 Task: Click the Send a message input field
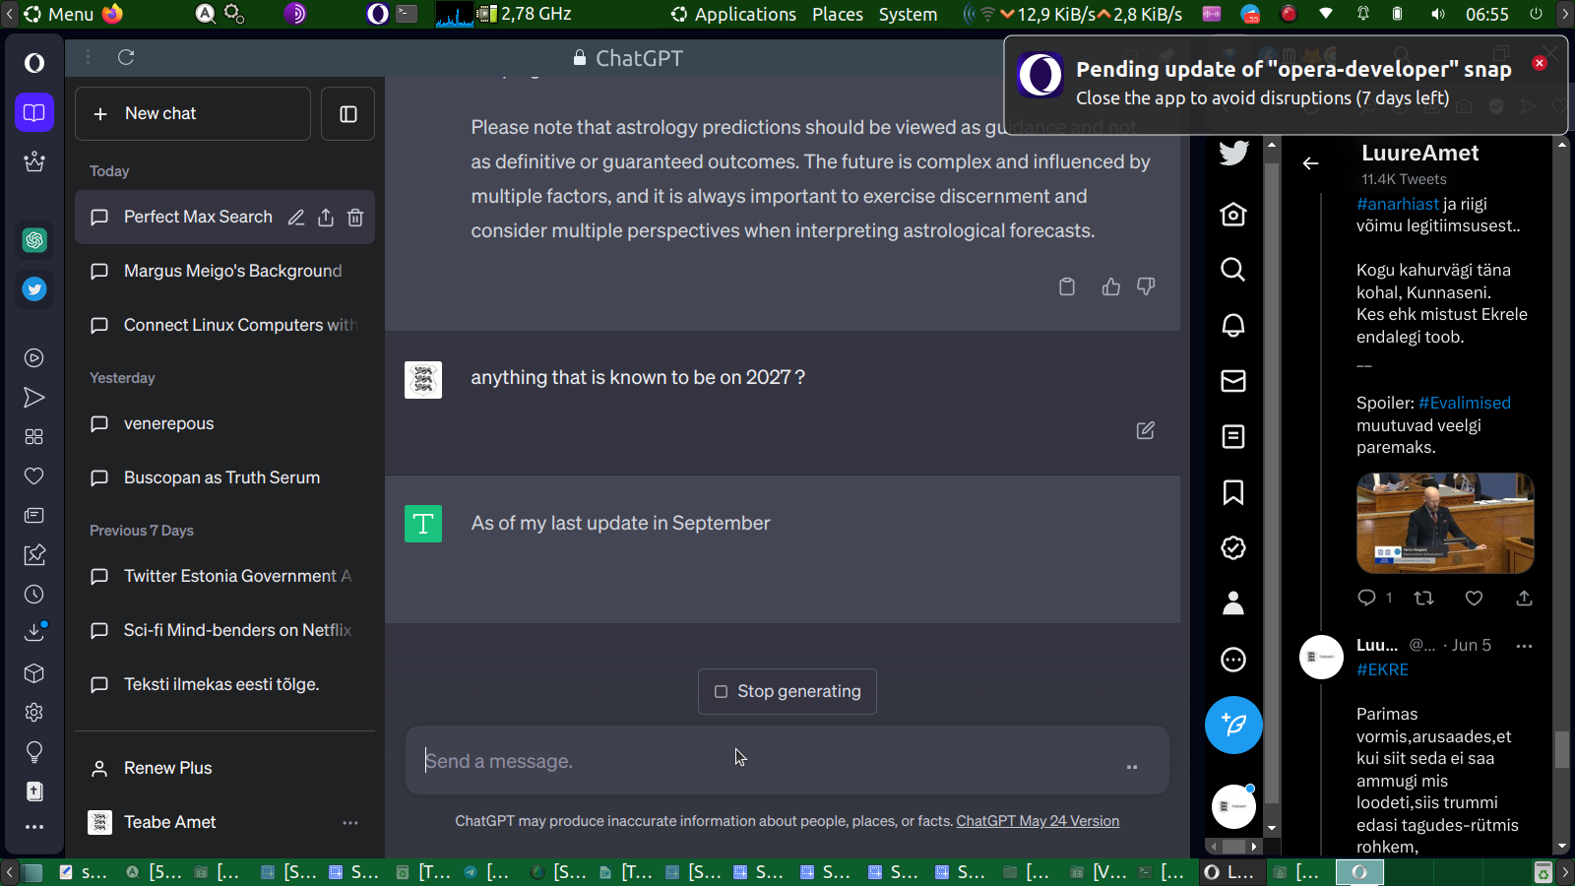click(787, 761)
